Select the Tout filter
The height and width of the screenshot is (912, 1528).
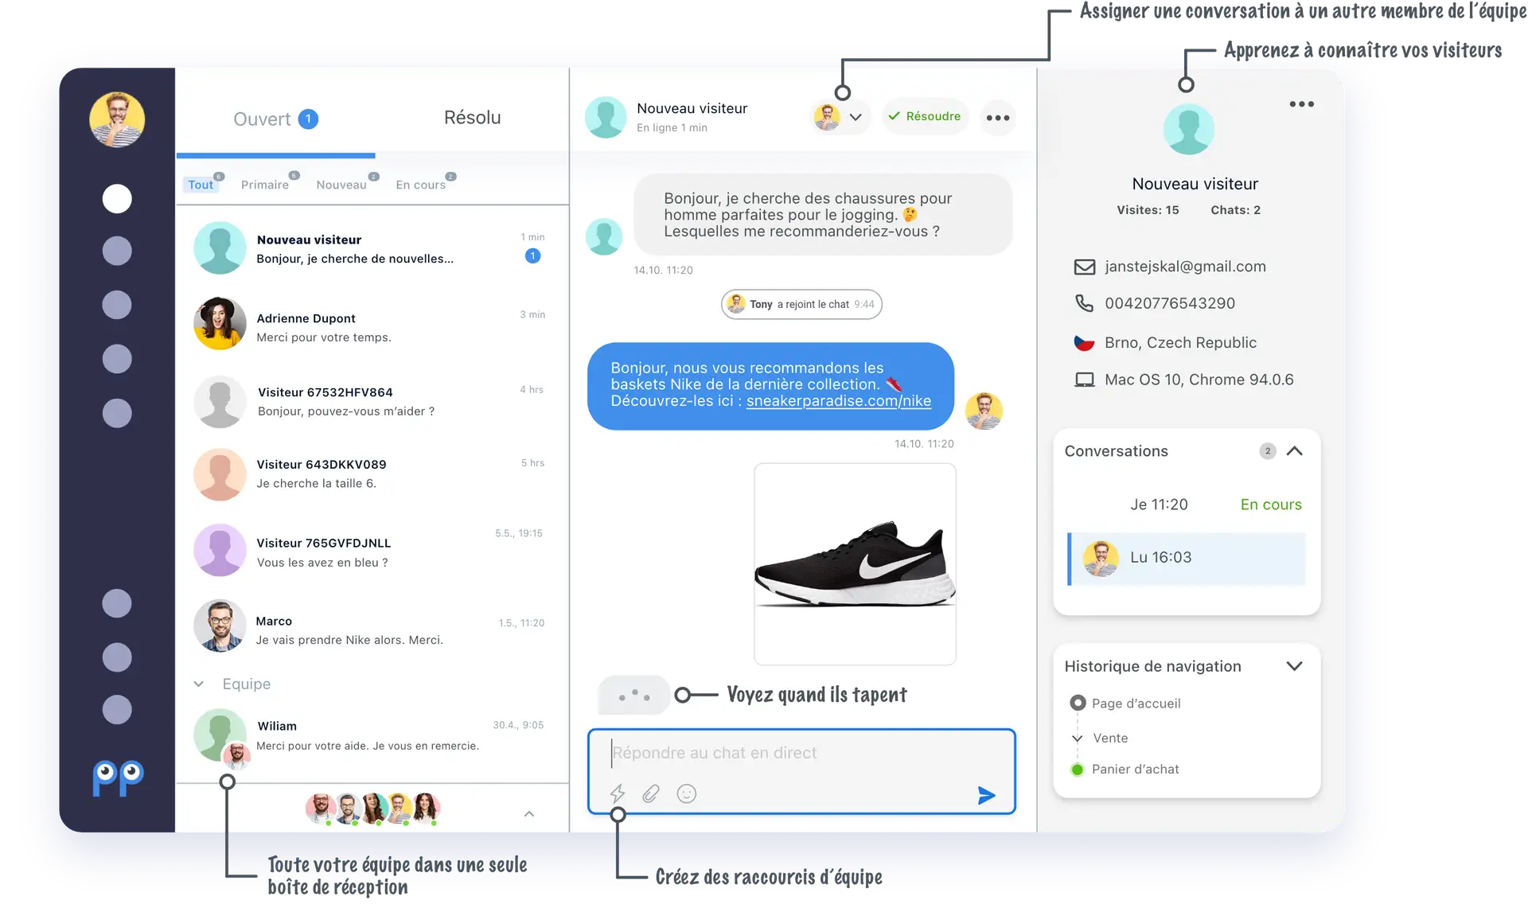[x=201, y=185]
